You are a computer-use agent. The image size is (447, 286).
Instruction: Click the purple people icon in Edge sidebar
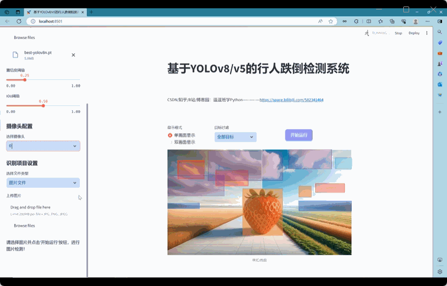[x=440, y=63]
